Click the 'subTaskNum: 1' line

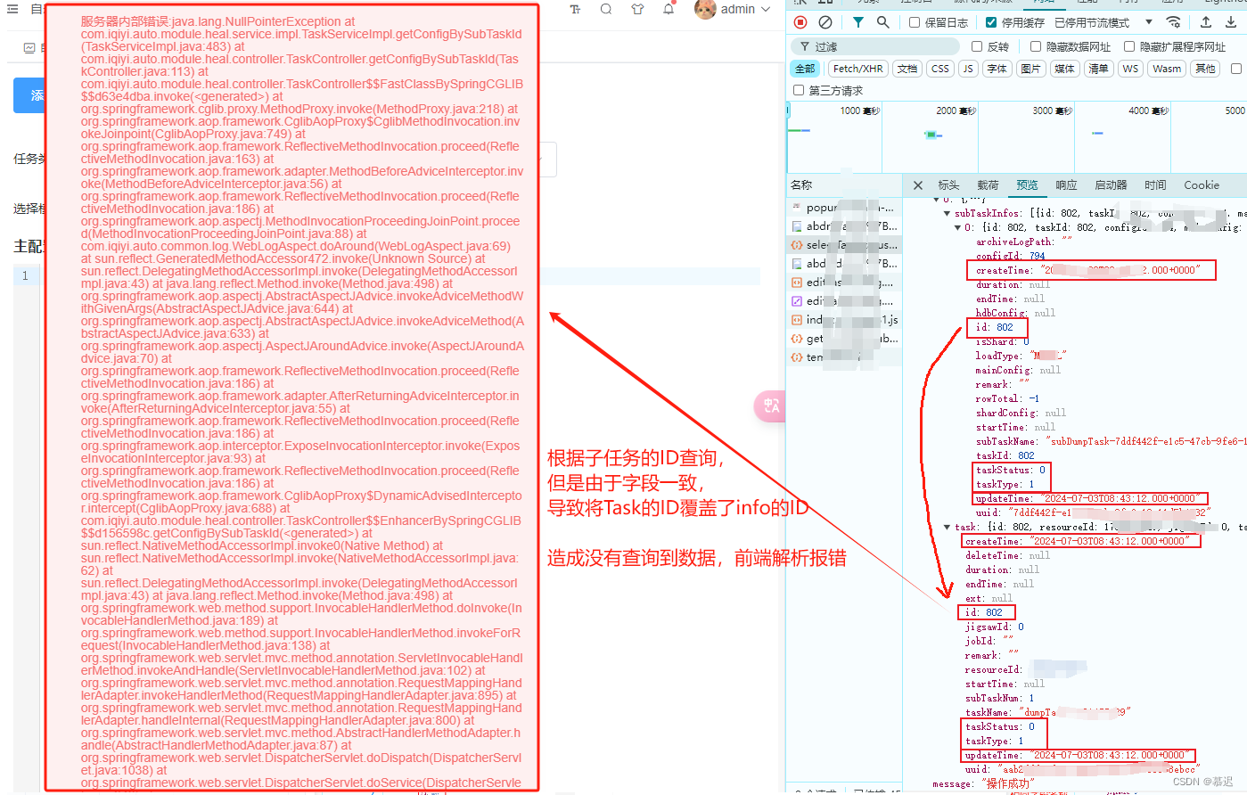999,698
